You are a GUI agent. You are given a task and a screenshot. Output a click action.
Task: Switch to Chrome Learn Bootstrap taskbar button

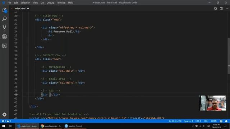point(51,126)
